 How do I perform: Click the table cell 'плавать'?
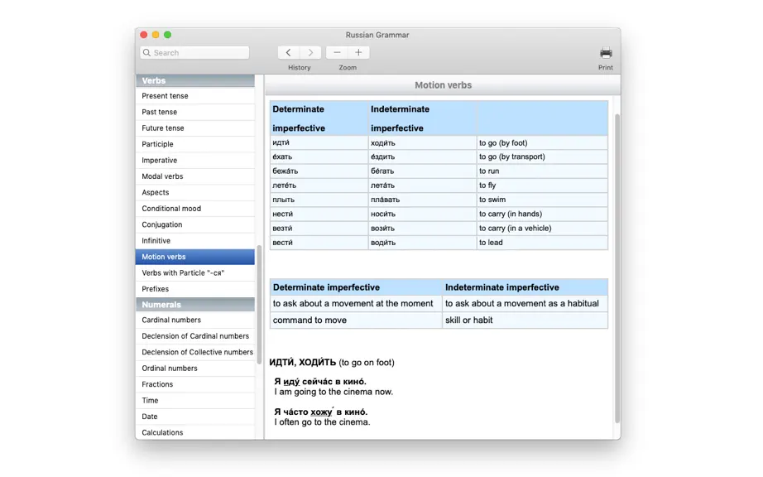422,200
